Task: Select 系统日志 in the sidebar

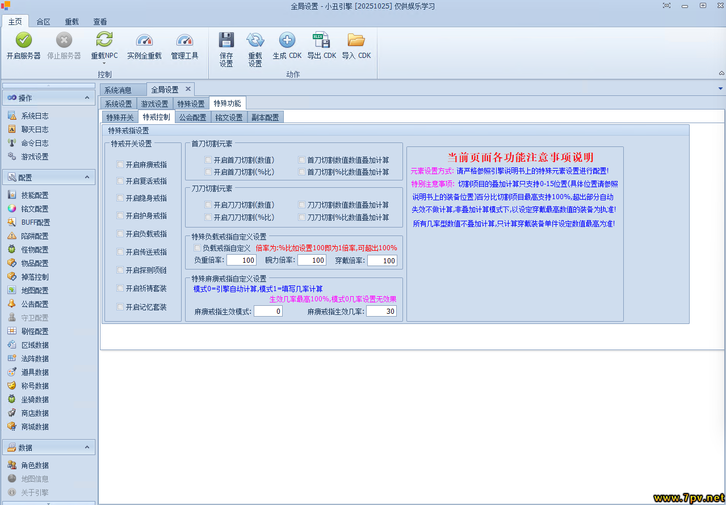Action: pyautogui.click(x=35, y=116)
